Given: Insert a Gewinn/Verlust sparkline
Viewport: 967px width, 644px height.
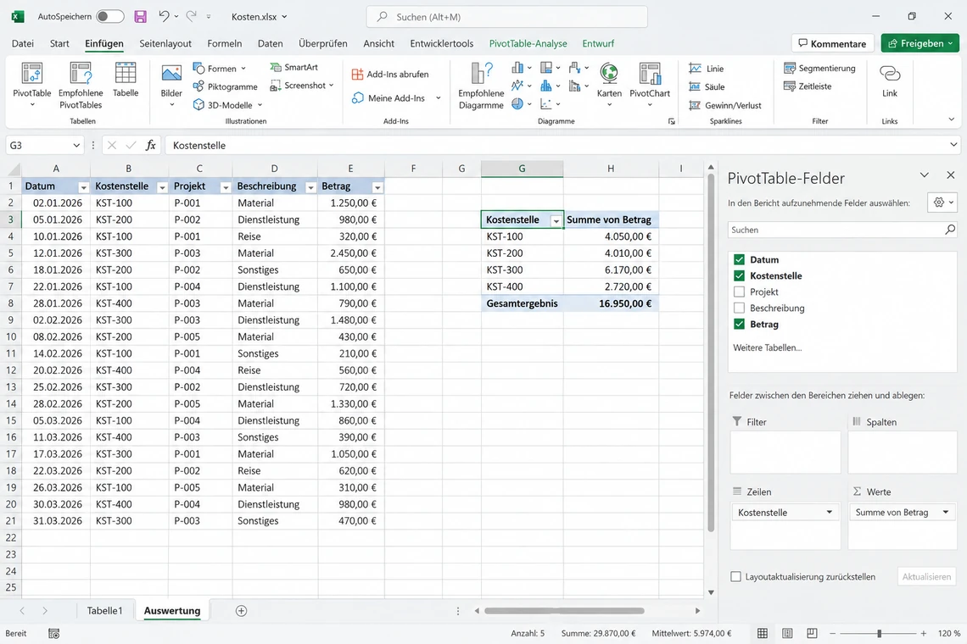Looking at the screenshot, I should coord(725,105).
